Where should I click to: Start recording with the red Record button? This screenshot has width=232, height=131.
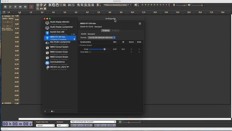[31, 7]
